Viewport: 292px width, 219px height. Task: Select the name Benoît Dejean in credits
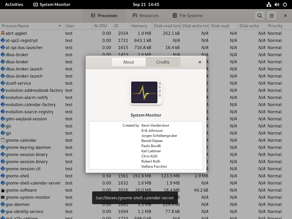click(x=152, y=141)
